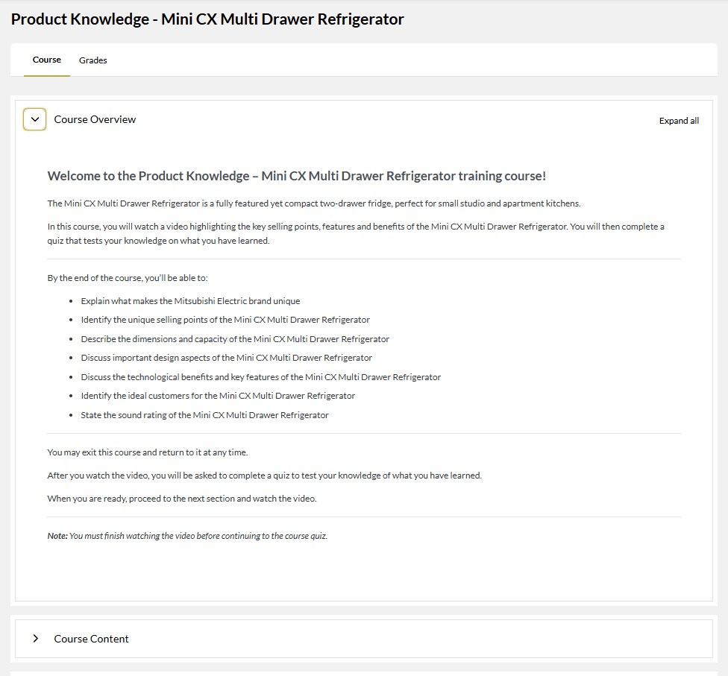Open the Course Overview section title

(x=95, y=119)
